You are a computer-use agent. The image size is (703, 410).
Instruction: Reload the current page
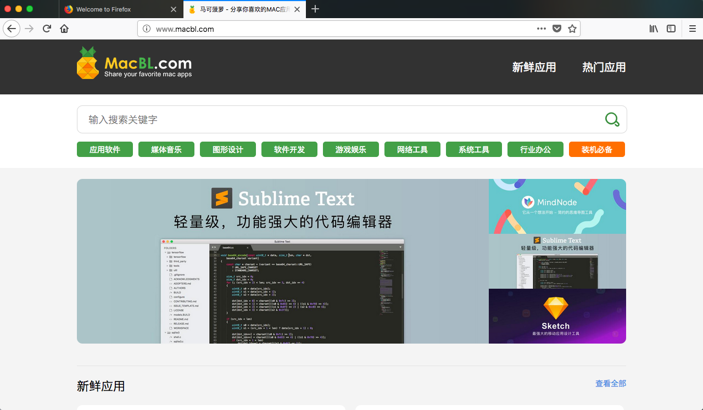[47, 29]
